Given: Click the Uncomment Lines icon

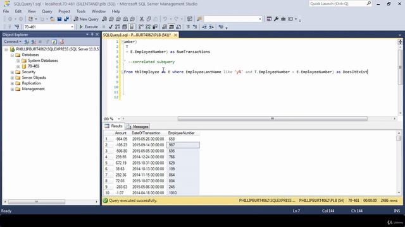Looking at the screenshot, I should click(195, 26).
